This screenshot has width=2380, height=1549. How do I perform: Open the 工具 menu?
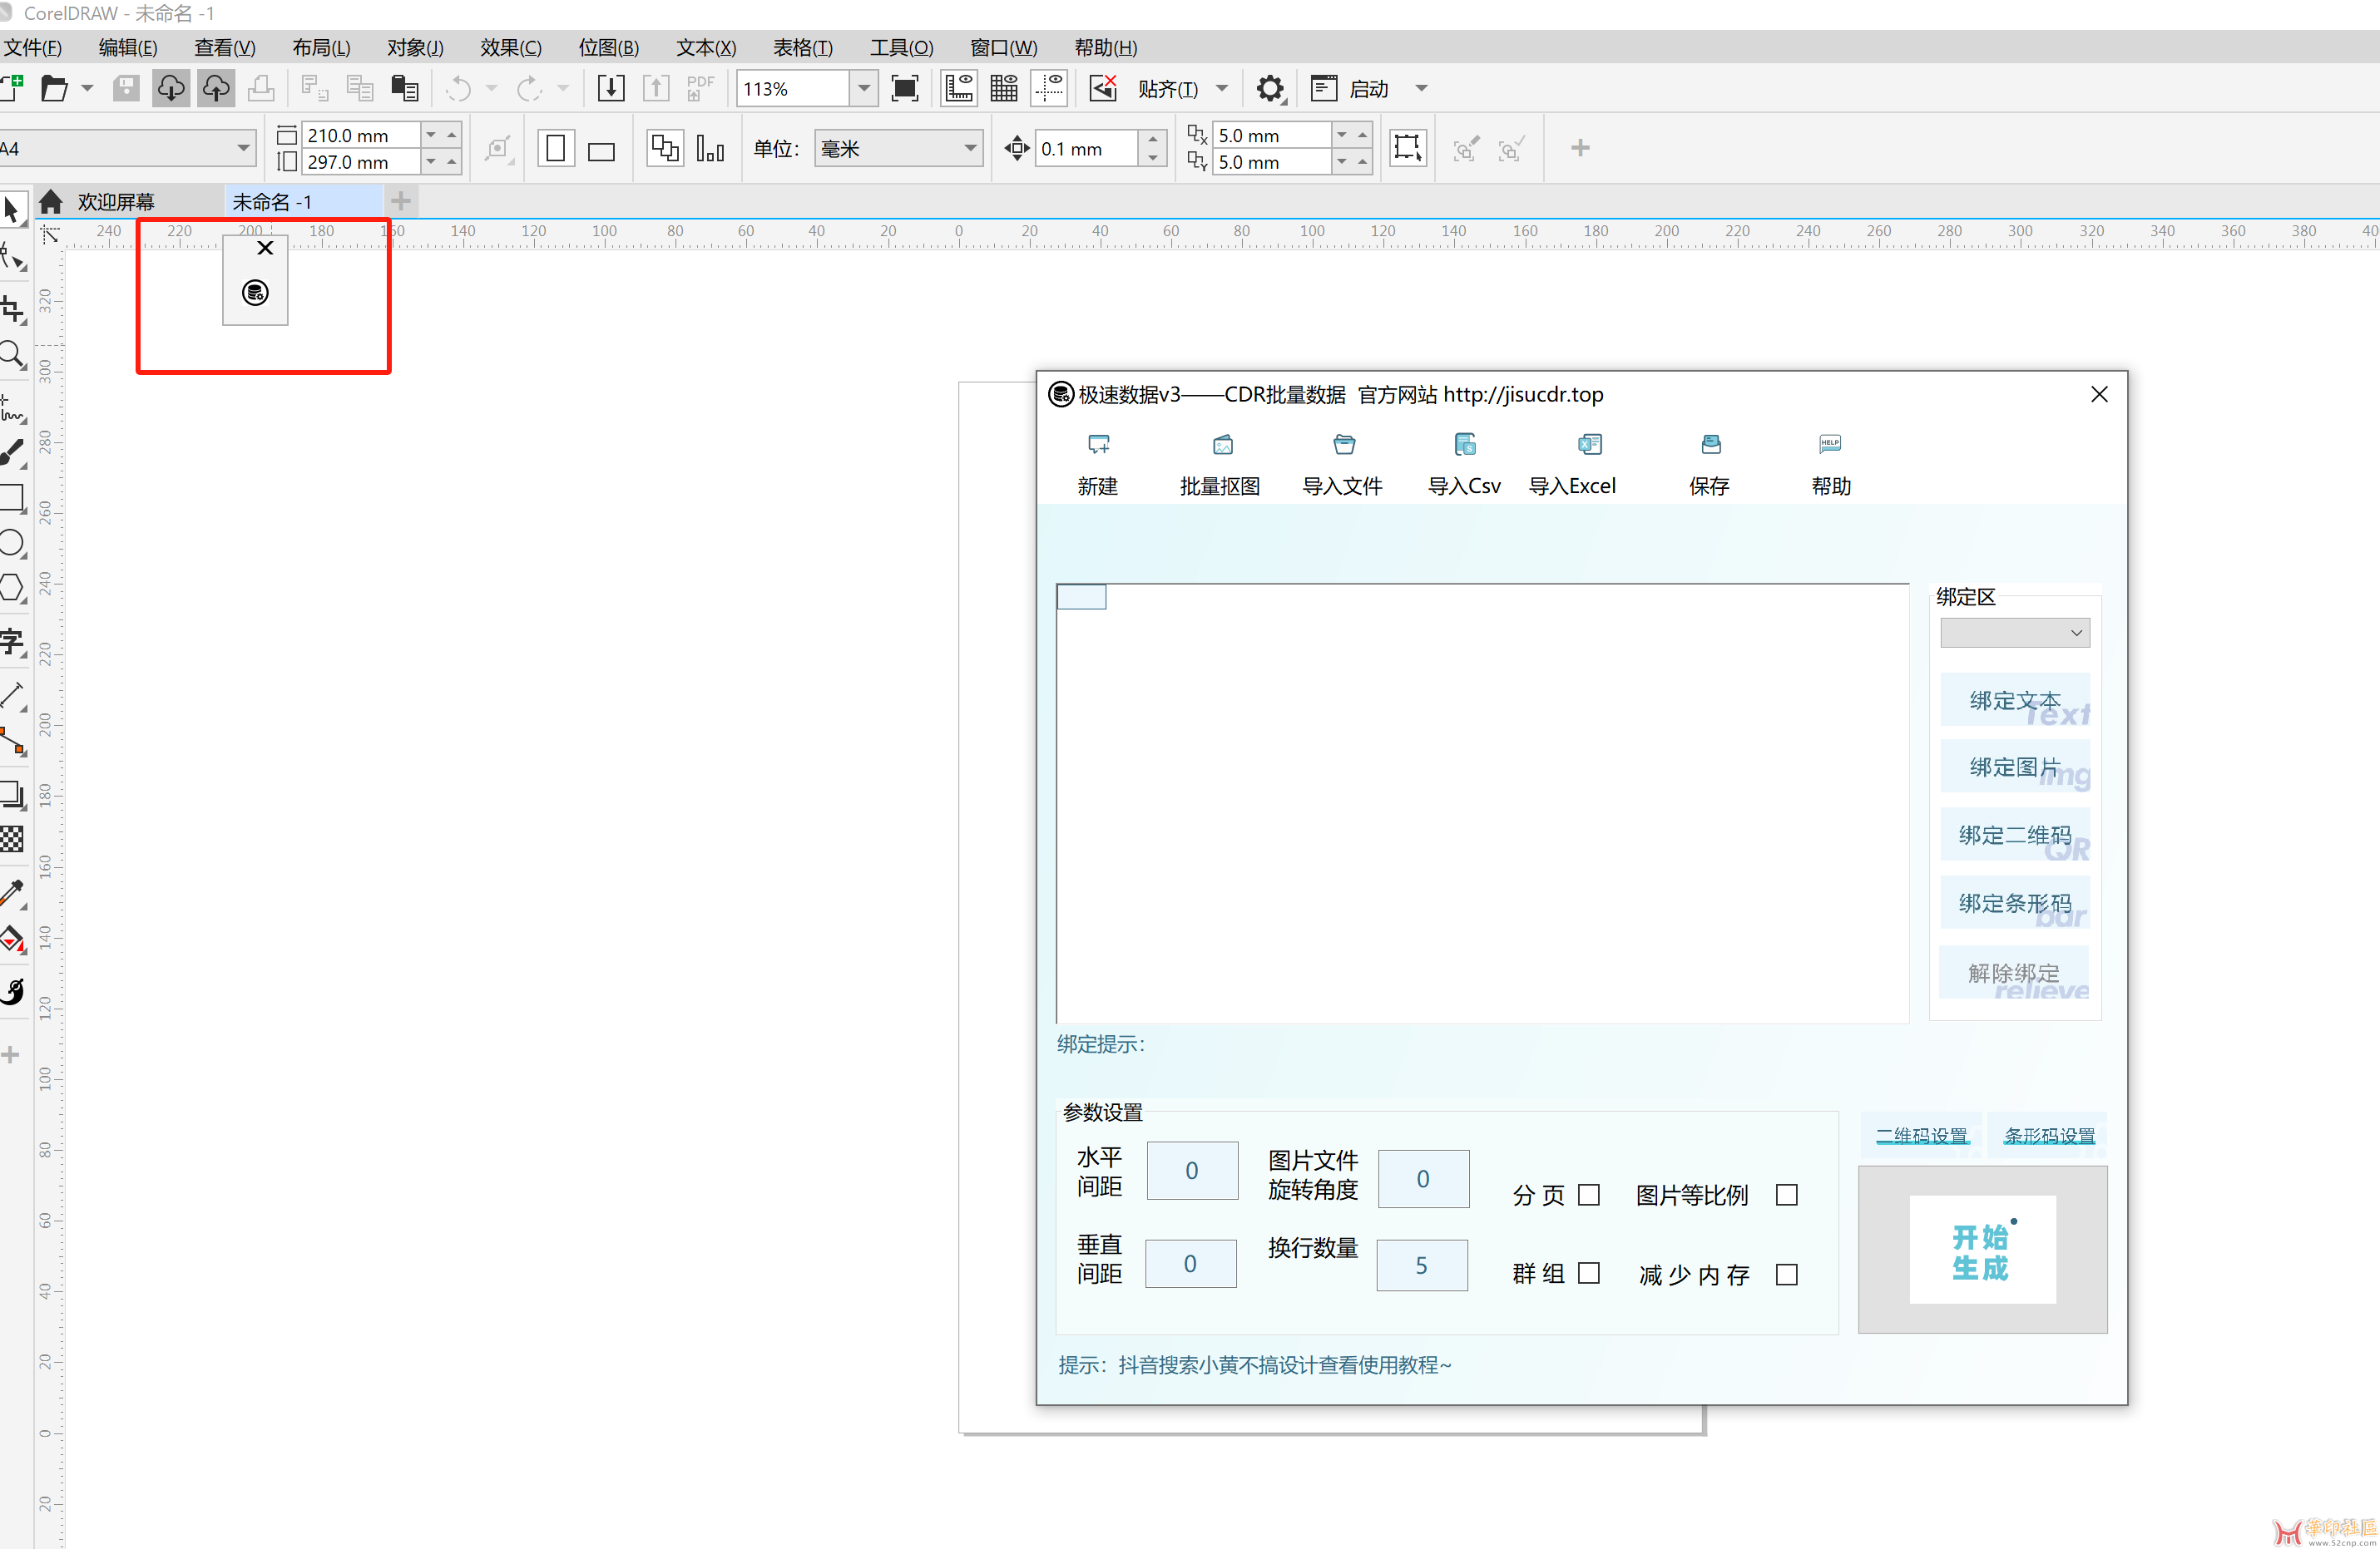tap(901, 48)
